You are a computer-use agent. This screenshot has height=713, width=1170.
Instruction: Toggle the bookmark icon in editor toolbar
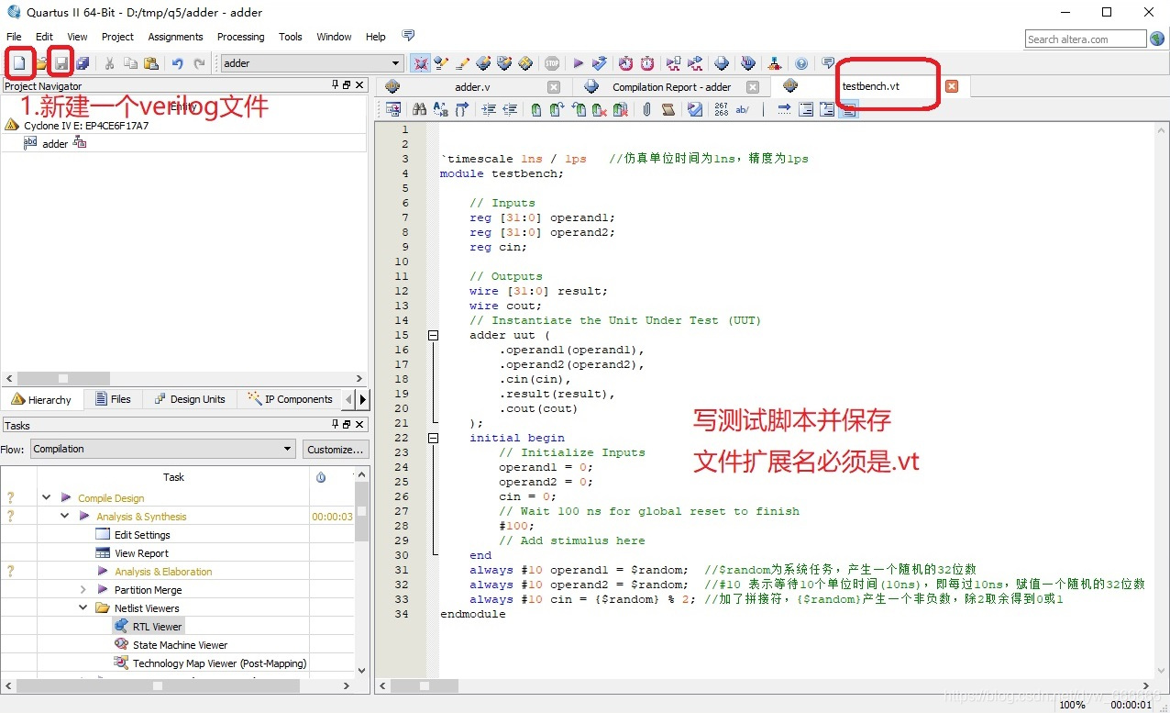536,109
